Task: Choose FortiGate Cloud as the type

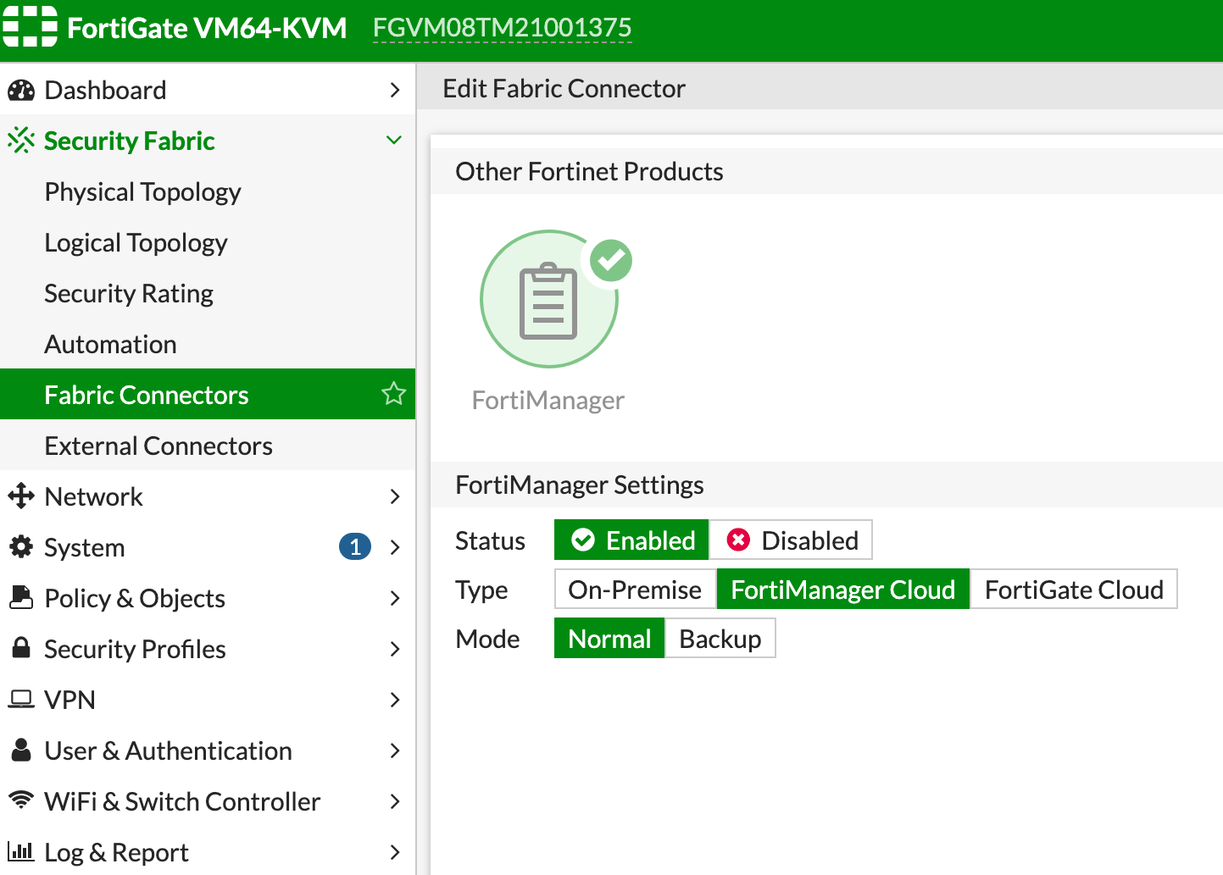Action: tap(1073, 589)
